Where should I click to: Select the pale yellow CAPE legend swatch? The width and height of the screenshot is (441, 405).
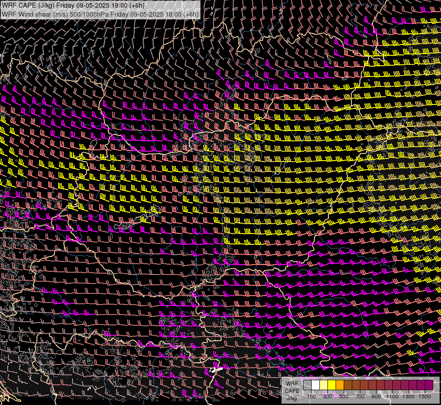click(324, 385)
